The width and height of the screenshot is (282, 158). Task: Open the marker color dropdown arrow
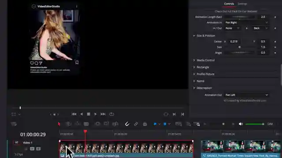169,124
